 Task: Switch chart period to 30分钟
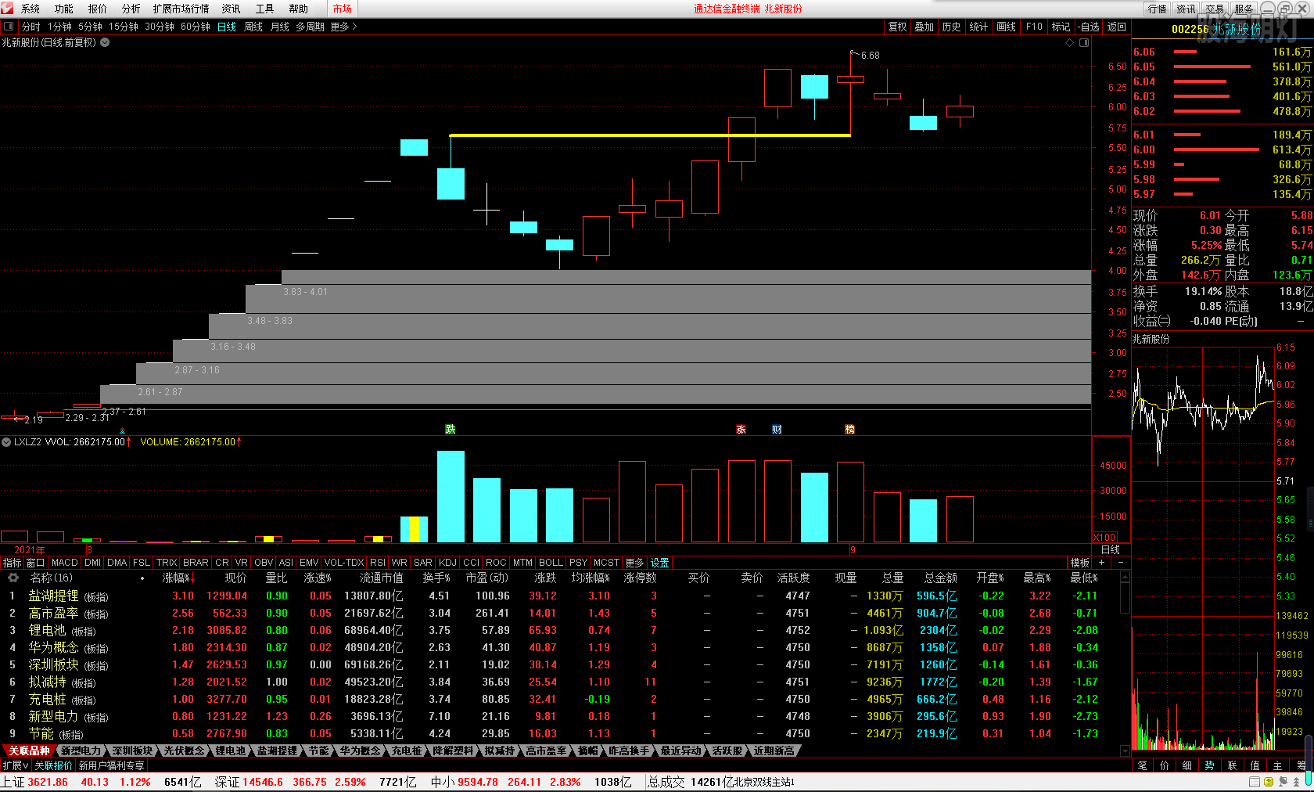point(160,27)
